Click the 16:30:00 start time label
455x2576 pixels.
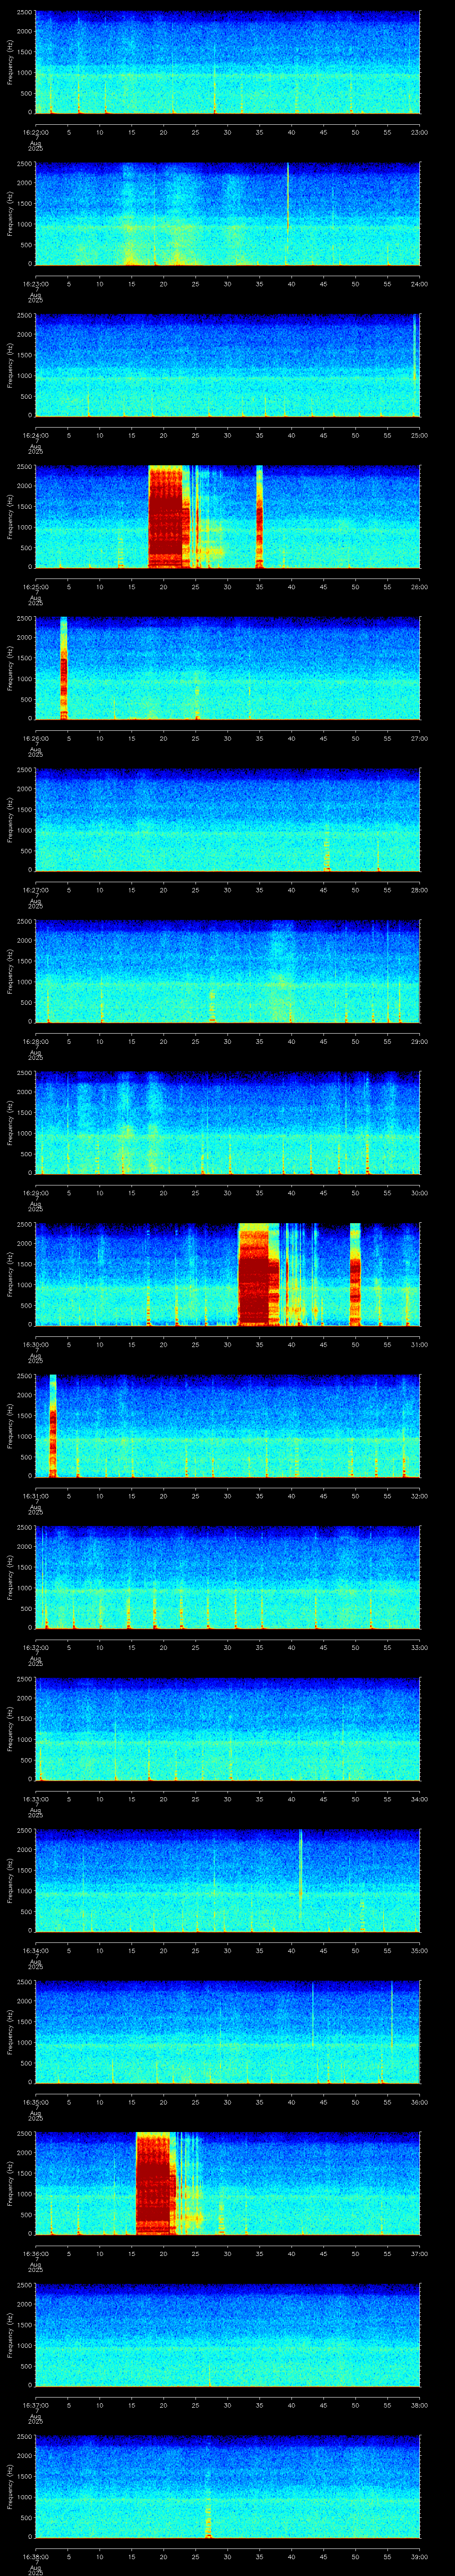pos(35,1344)
